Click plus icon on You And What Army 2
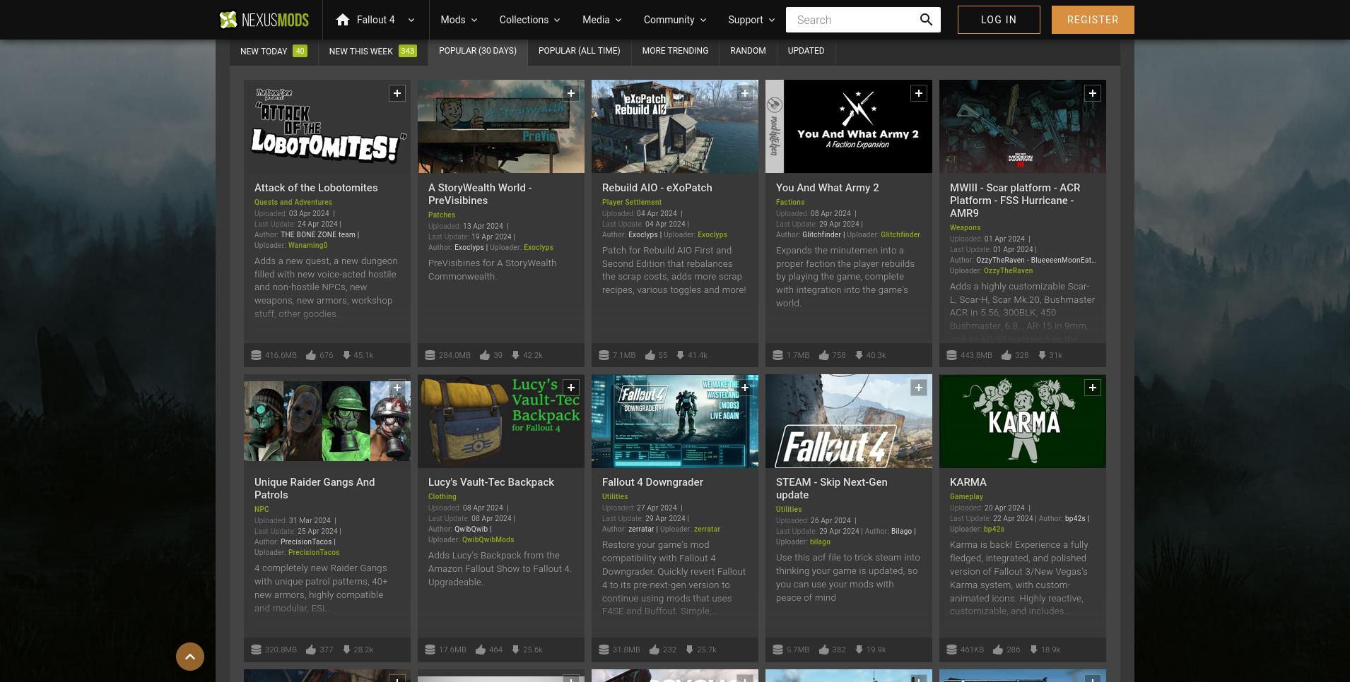Image resolution: width=1350 pixels, height=682 pixels. click(x=919, y=93)
